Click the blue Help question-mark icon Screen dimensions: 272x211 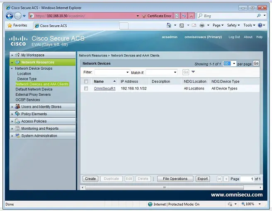point(260,25)
